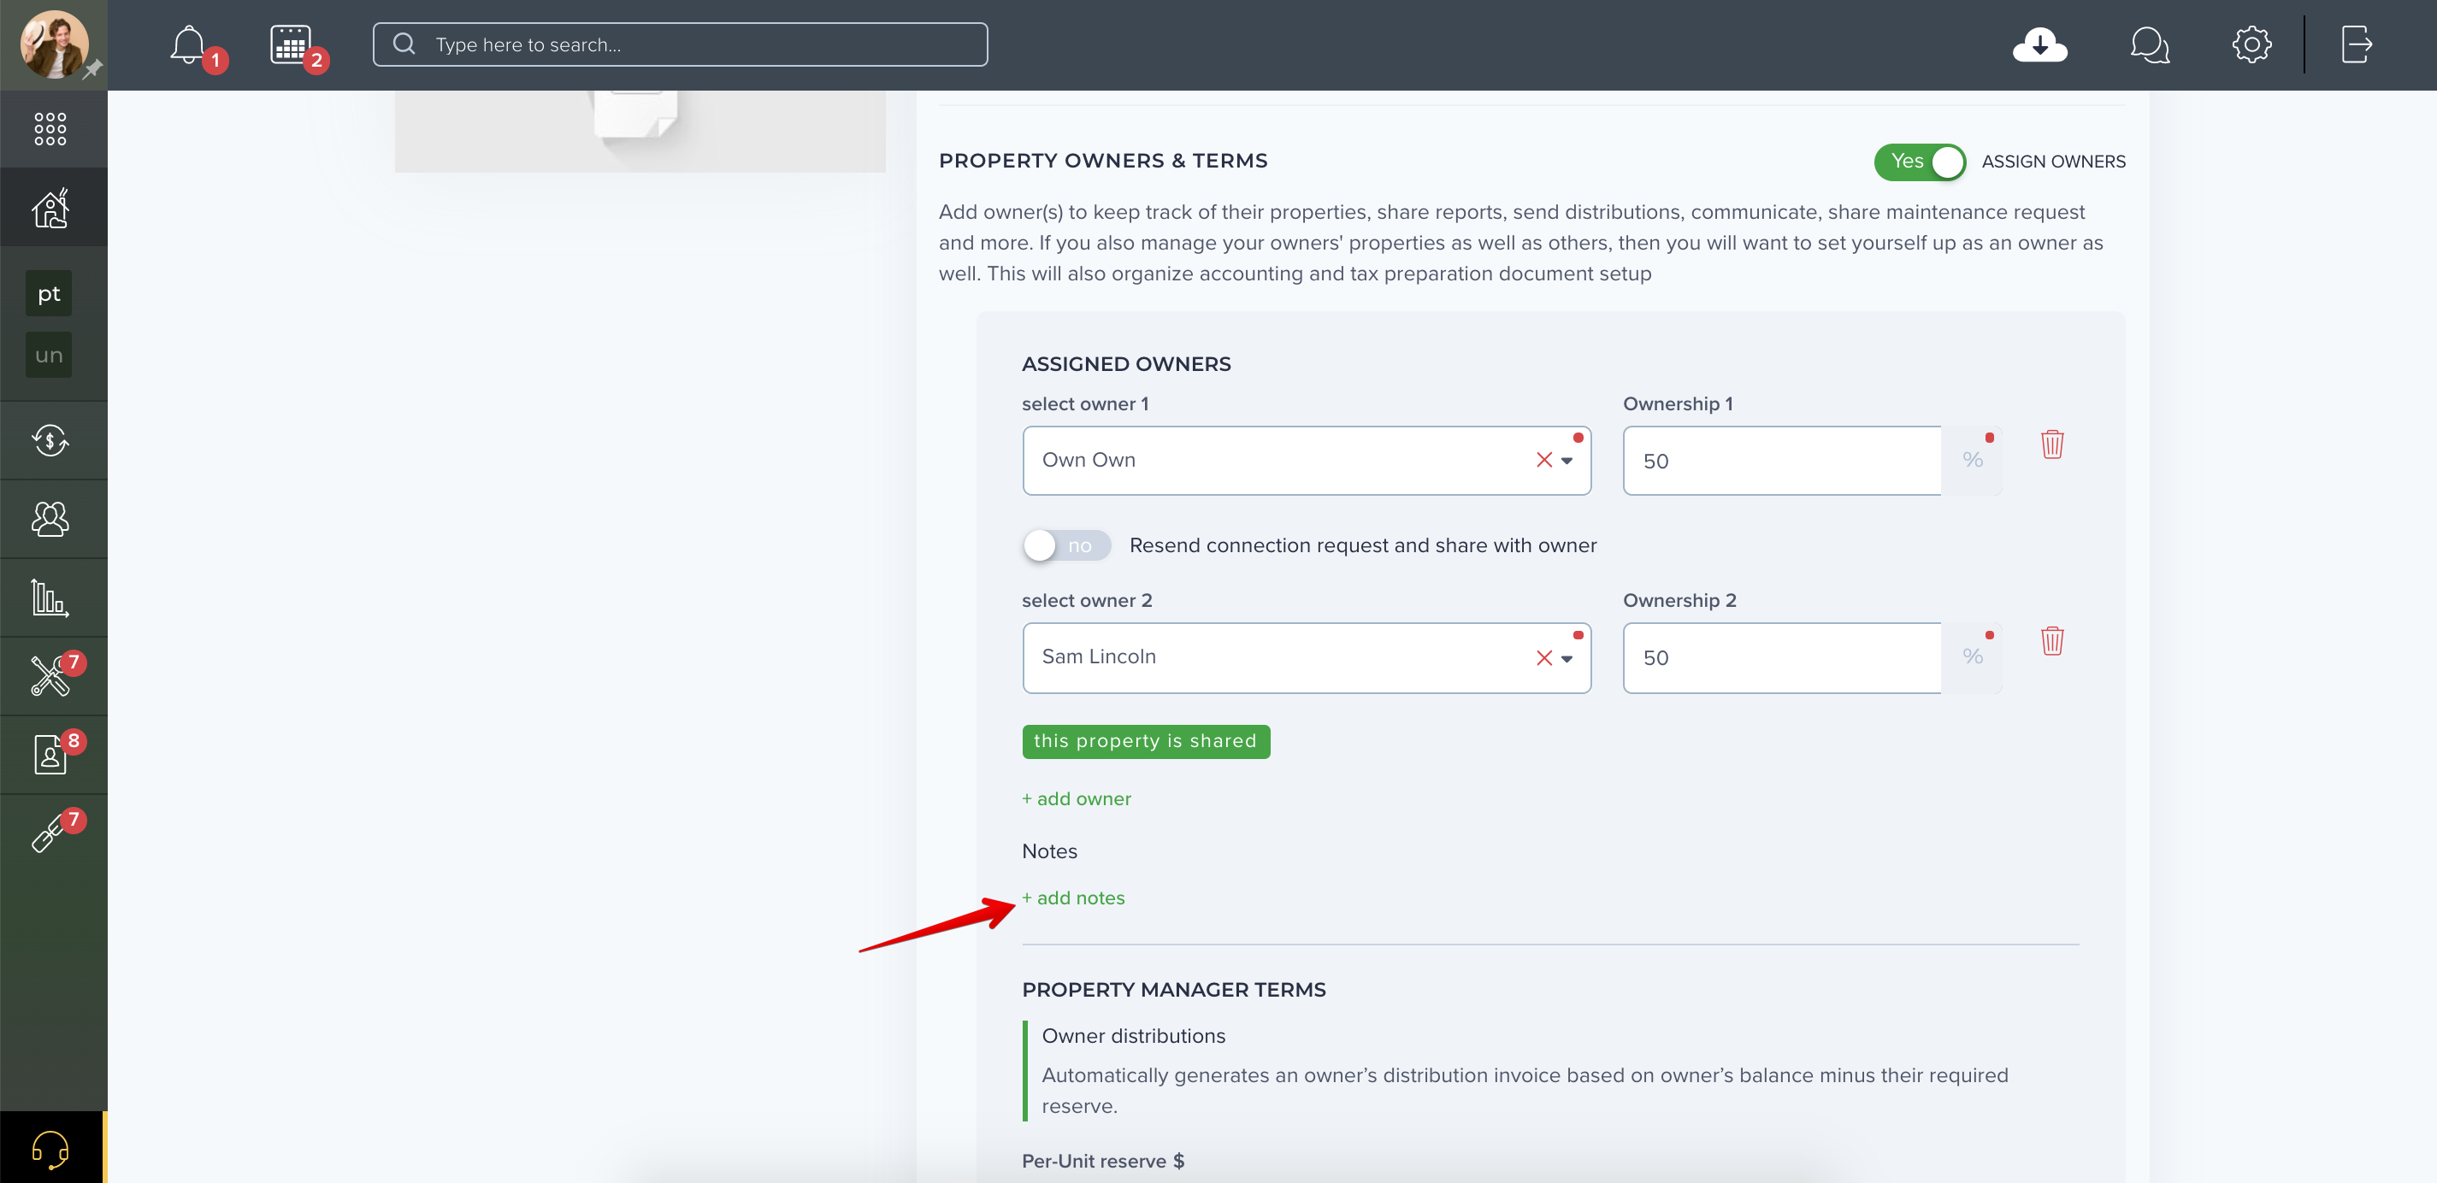Click 'PROPERTY MANAGER TERMS' heading
The image size is (2437, 1183).
(1173, 990)
